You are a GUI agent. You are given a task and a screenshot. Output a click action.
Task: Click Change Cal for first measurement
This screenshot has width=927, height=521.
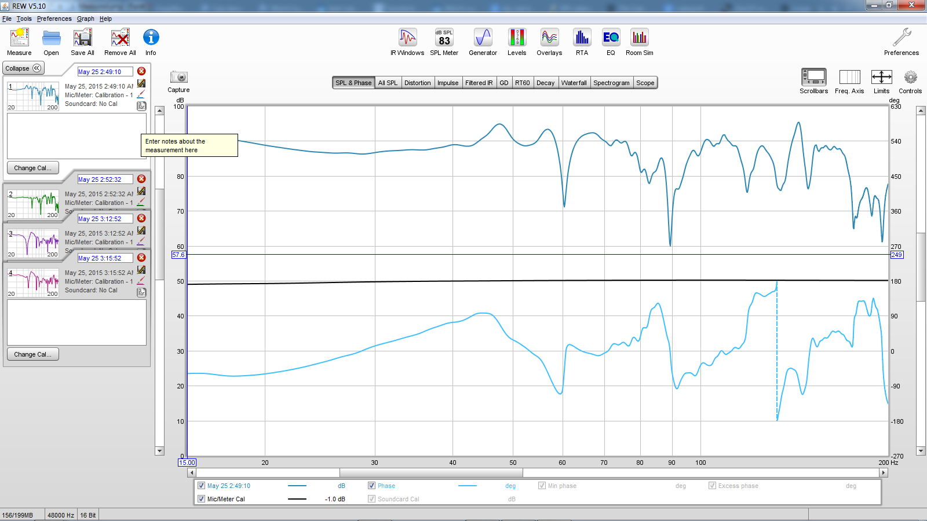(33, 168)
